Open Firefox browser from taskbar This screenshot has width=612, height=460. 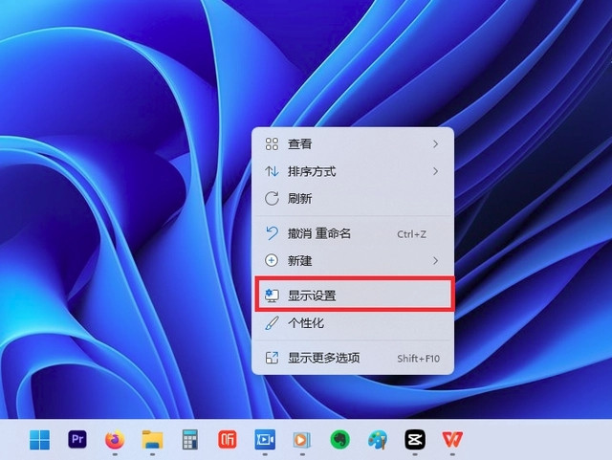click(115, 440)
